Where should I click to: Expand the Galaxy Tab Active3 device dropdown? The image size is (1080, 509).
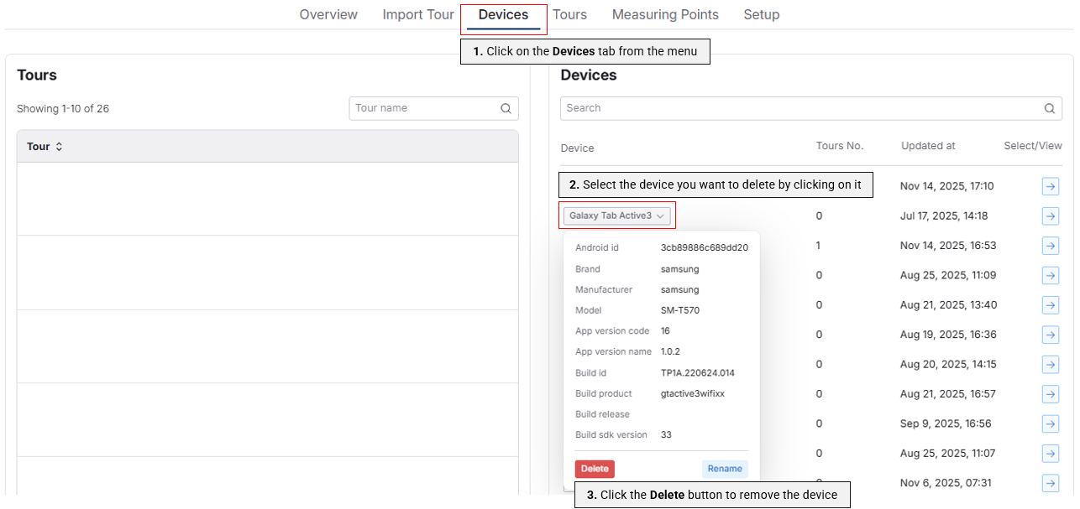click(617, 216)
